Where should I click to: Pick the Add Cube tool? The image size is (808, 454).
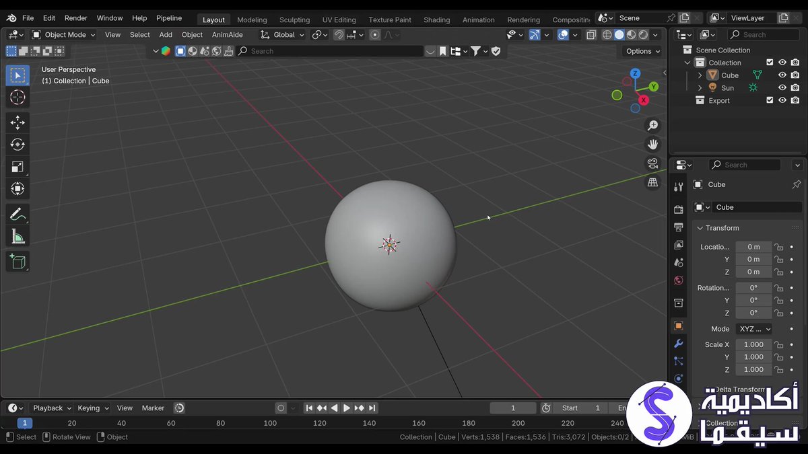pyautogui.click(x=18, y=262)
